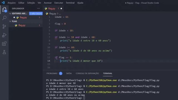Click line number 14 in gutter
The height and width of the screenshot is (100, 178).
(x=49, y=61)
